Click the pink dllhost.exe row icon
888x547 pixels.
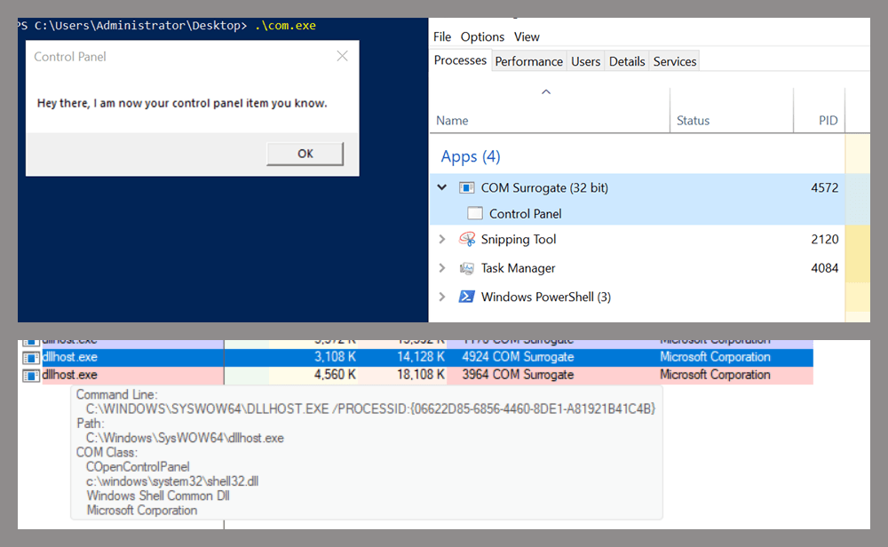coord(31,375)
